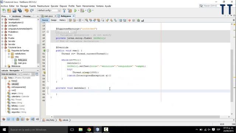The height and width of the screenshot is (133, 236).
Task: Open the Archivo menu
Action: click(4, 6)
